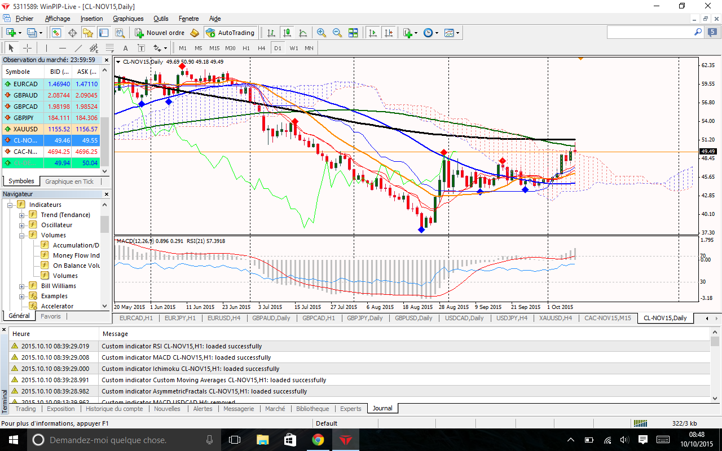Toggle the Market Watch panel icon
Screen dimensions: 722x451
pyautogui.click(x=56, y=33)
